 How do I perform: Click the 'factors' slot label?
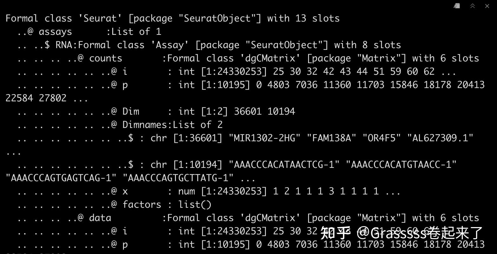142,205
